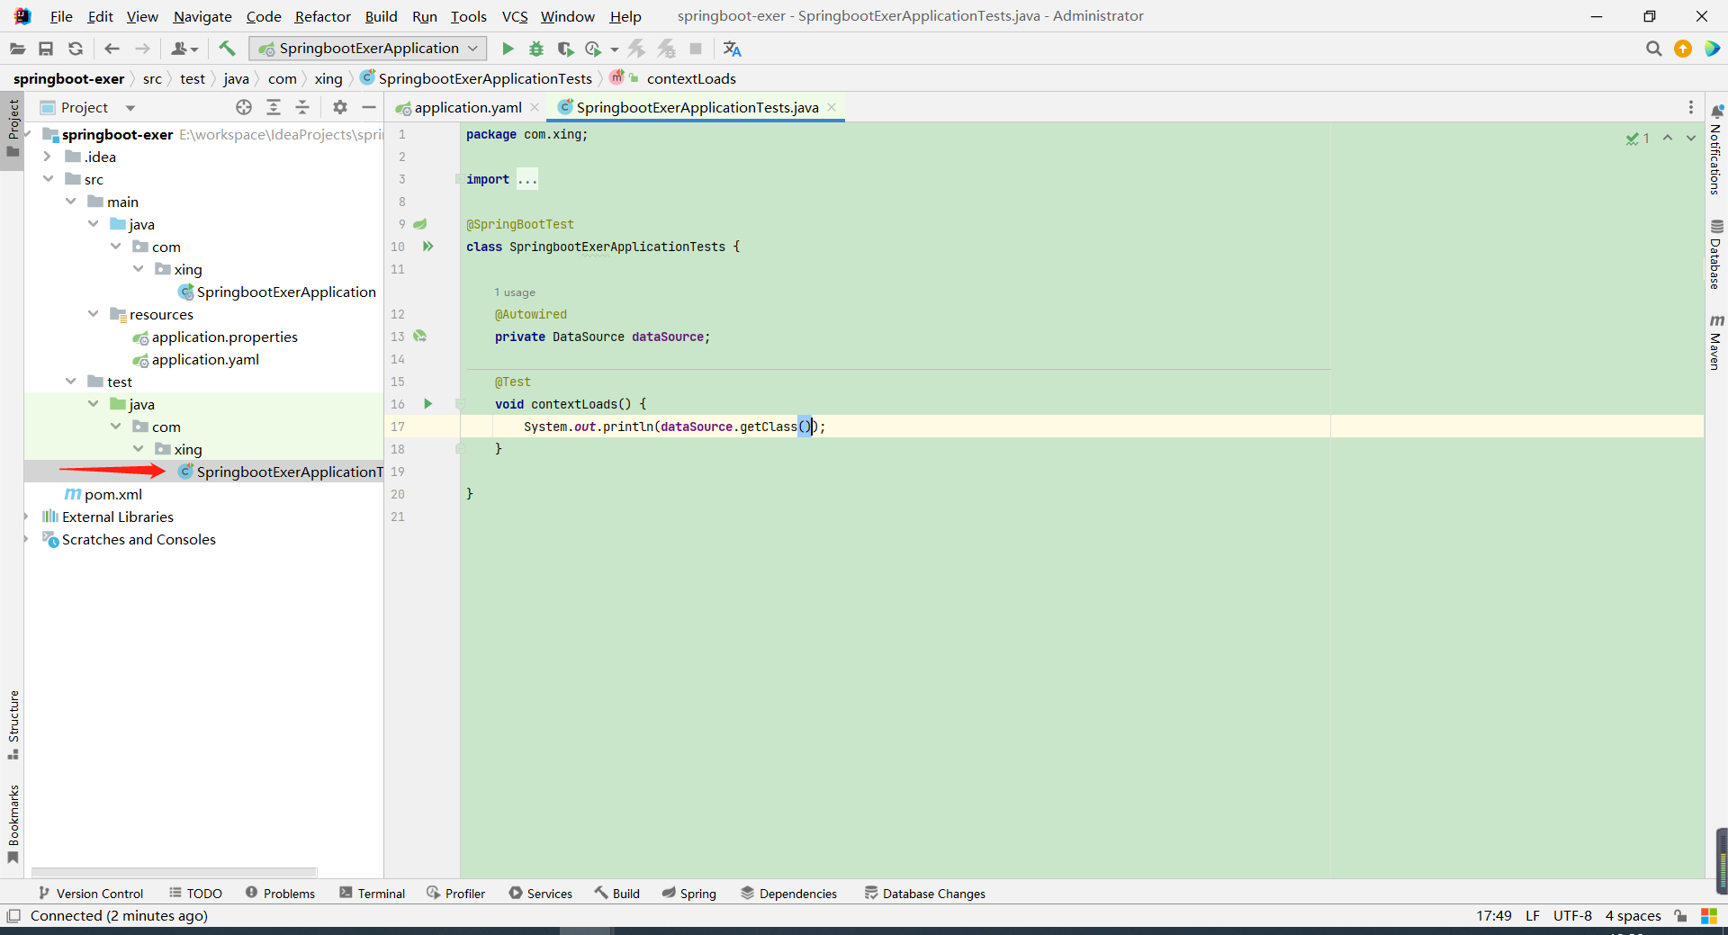The width and height of the screenshot is (1728, 935).
Task: Open SpringbootExerApplication run configuration dropdown
Action: point(368,49)
